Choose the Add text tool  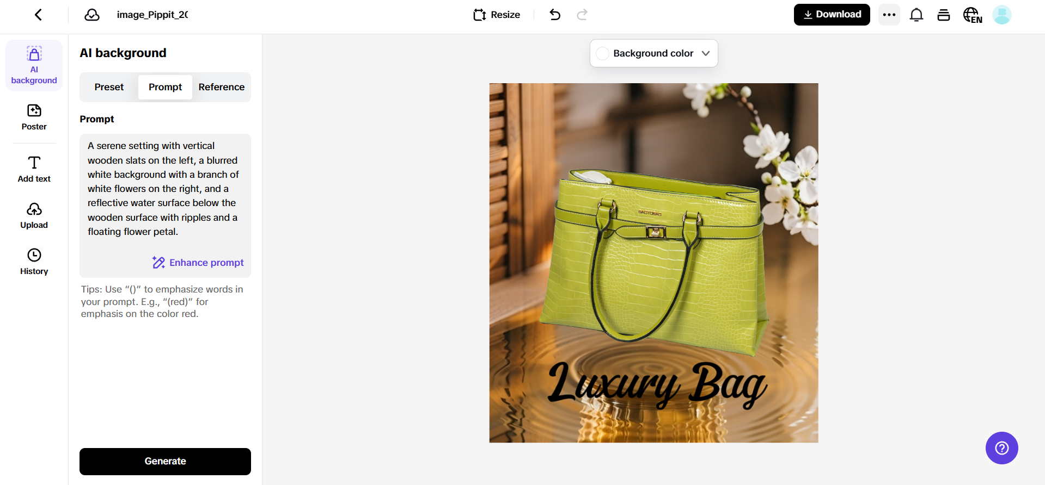[x=34, y=169]
